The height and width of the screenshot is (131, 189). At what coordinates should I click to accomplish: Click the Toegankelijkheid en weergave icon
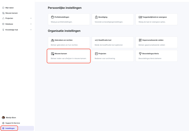(140, 17)
